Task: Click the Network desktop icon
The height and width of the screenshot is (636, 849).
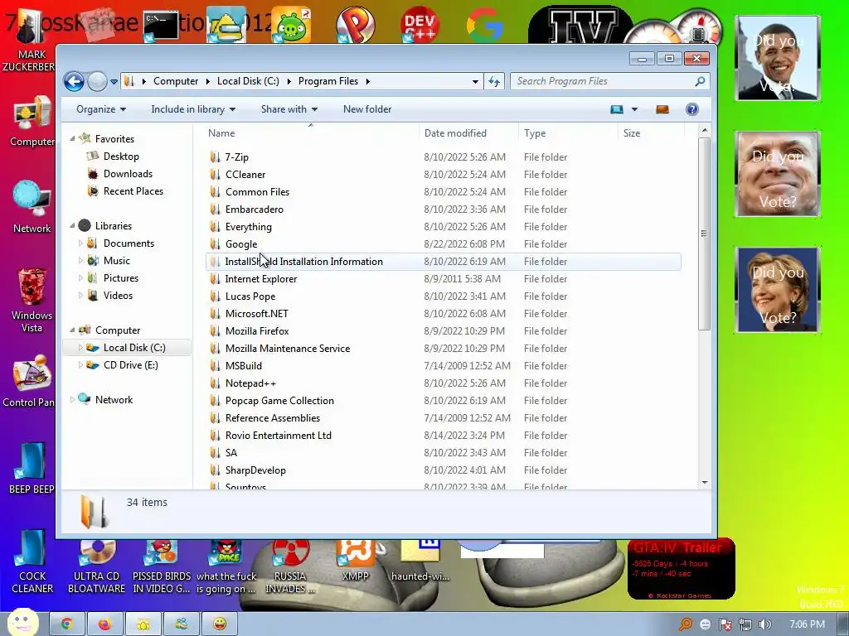Action: click(x=32, y=208)
